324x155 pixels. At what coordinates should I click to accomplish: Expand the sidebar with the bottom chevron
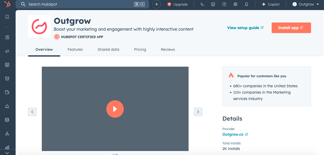click(7, 153)
